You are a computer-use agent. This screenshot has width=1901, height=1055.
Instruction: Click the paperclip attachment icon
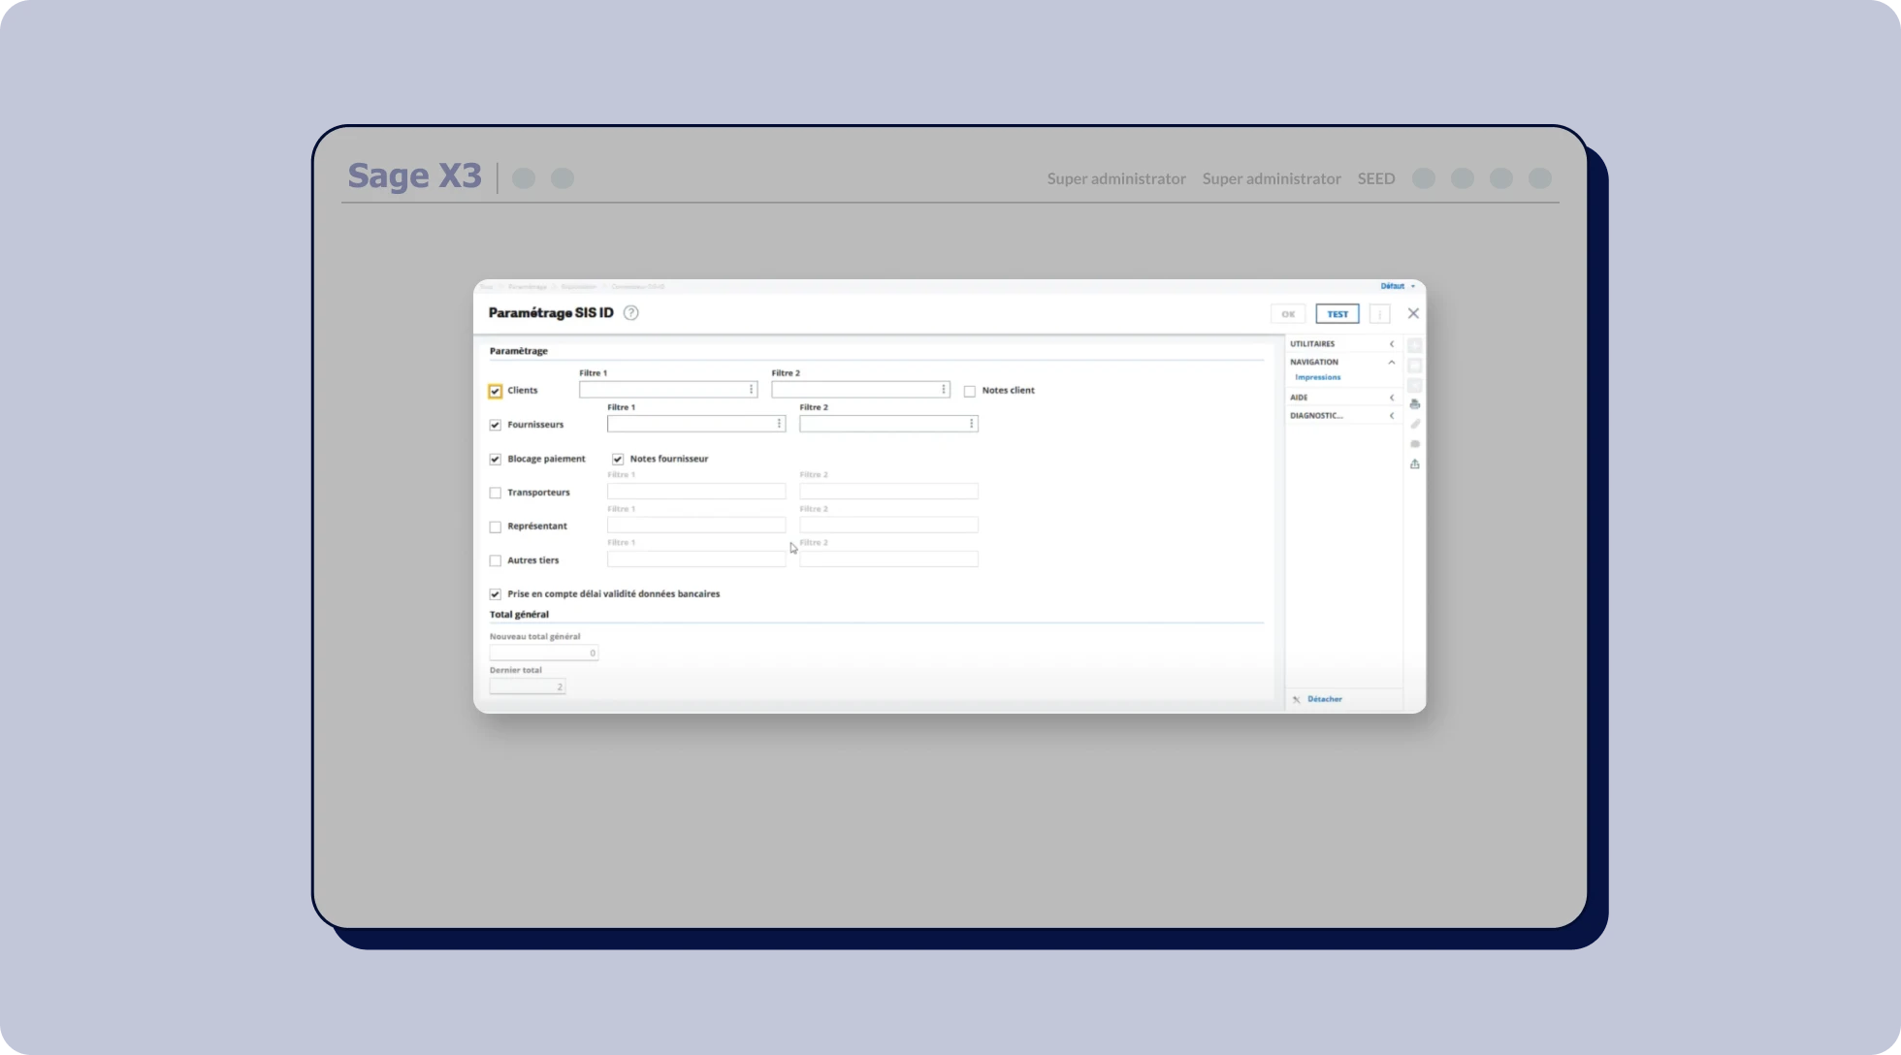pyautogui.click(x=1414, y=424)
